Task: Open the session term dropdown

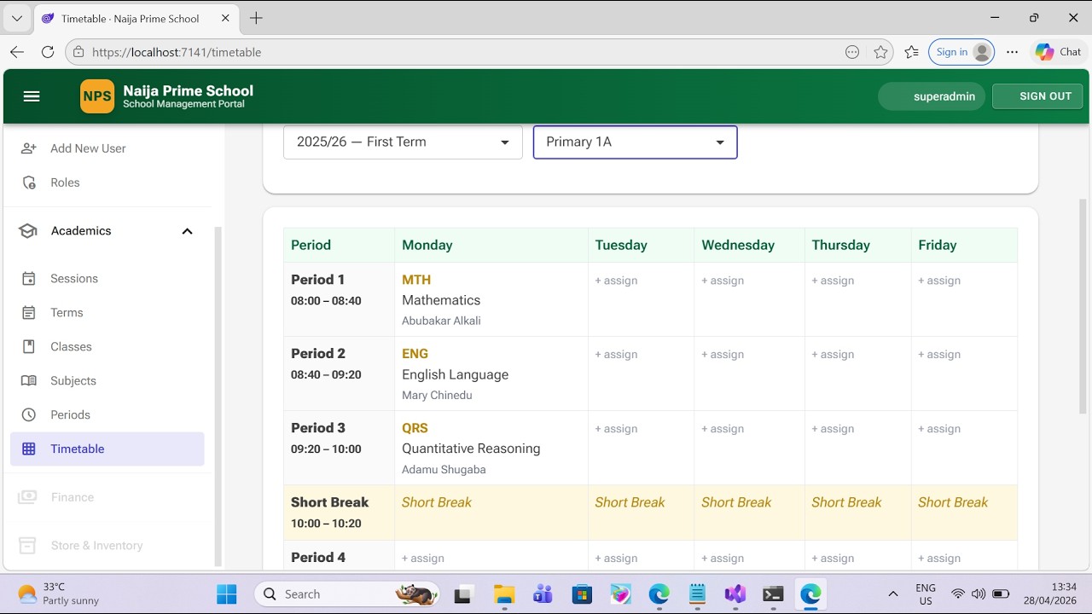Action: pos(403,142)
